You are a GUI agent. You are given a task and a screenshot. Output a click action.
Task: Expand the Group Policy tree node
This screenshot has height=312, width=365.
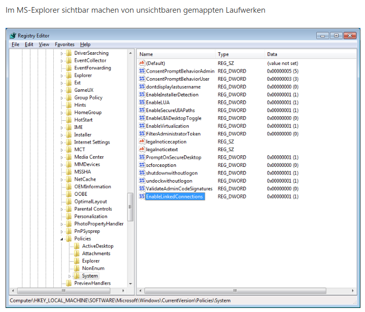62,98
